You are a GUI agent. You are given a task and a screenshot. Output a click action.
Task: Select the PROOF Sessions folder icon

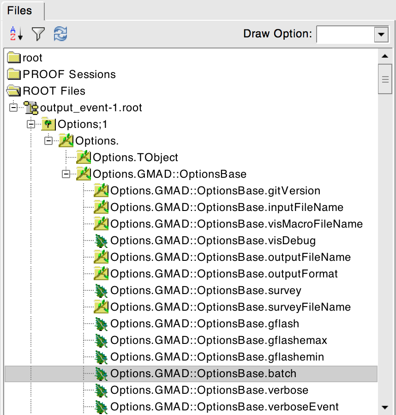[14, 74]
